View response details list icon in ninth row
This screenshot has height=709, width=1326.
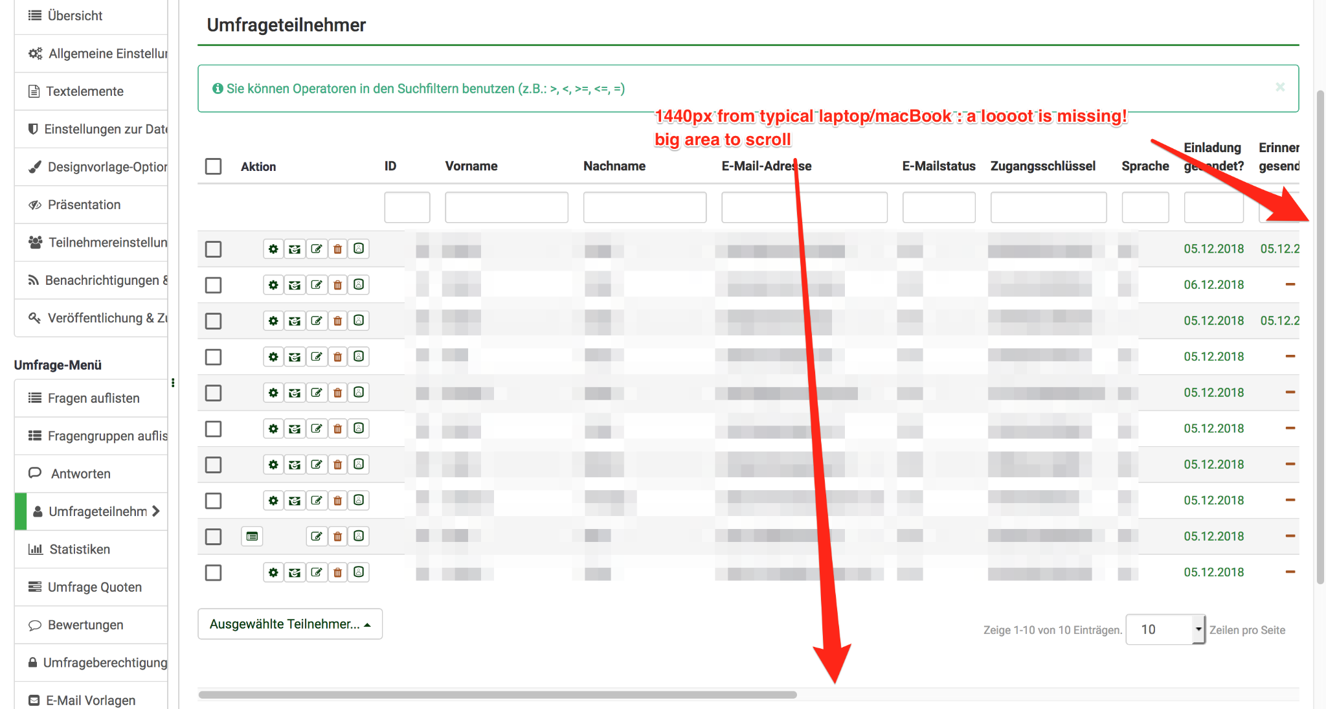[252, 536]
